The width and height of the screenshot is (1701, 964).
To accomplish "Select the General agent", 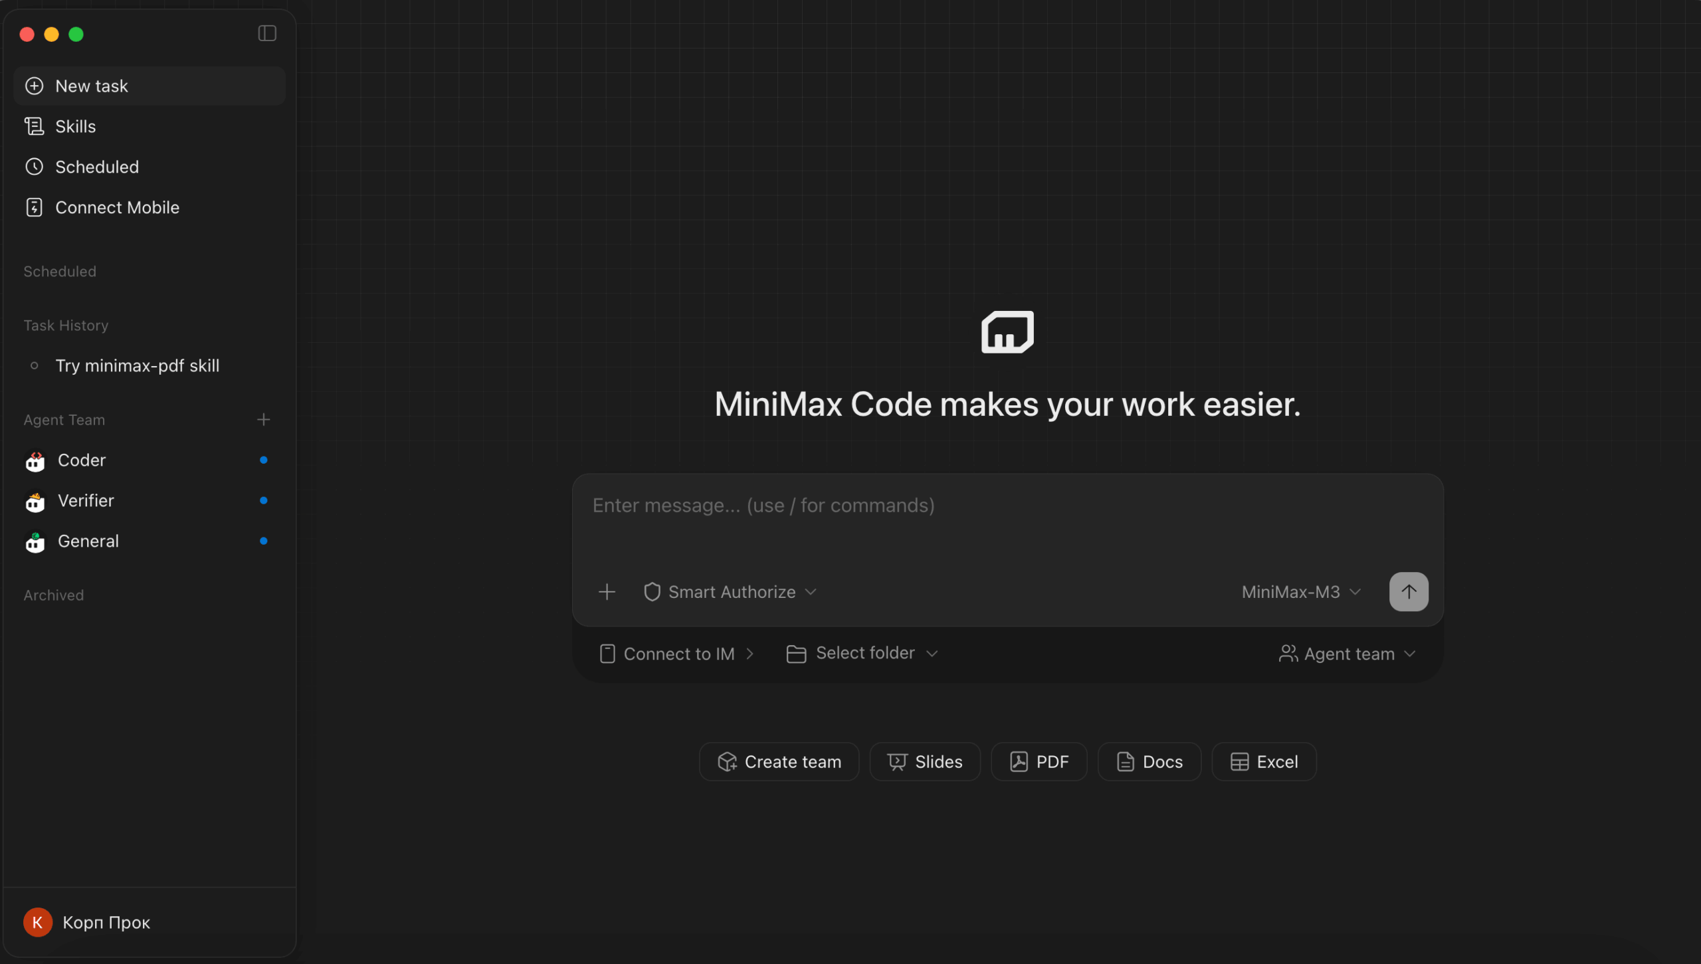I will pyautogui.click(x=150, y=541).
